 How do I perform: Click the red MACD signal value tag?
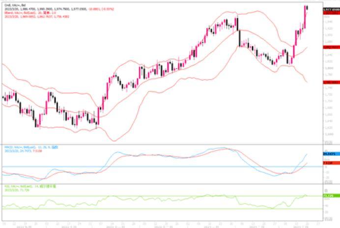[331, 163]
